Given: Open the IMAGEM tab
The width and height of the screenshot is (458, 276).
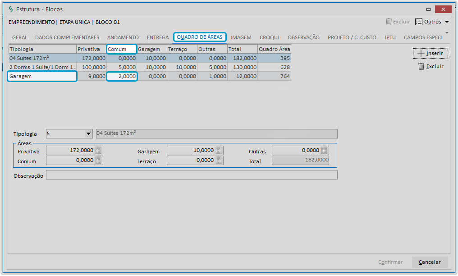Looking at the screenshot, I should (241, 37).
